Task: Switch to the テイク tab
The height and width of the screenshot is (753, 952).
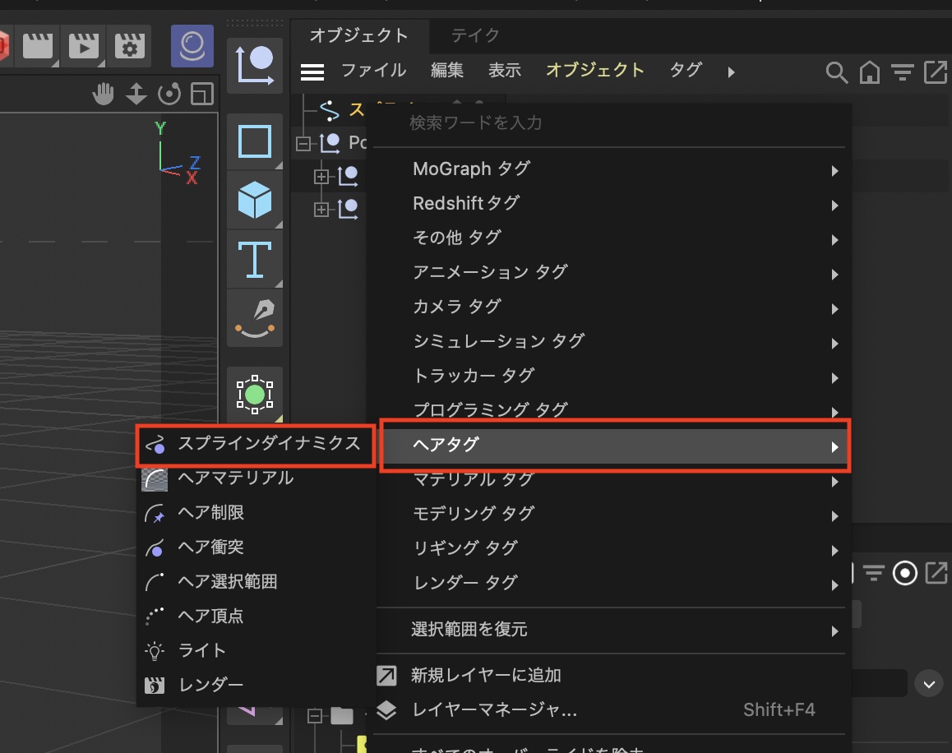Action: click(475, 35)
